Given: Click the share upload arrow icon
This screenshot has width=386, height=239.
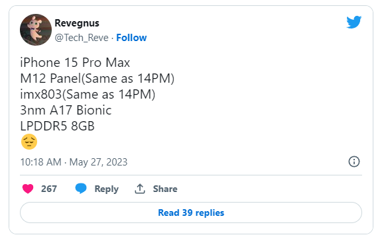Looking at the screenshot, I should pos(140,189).
